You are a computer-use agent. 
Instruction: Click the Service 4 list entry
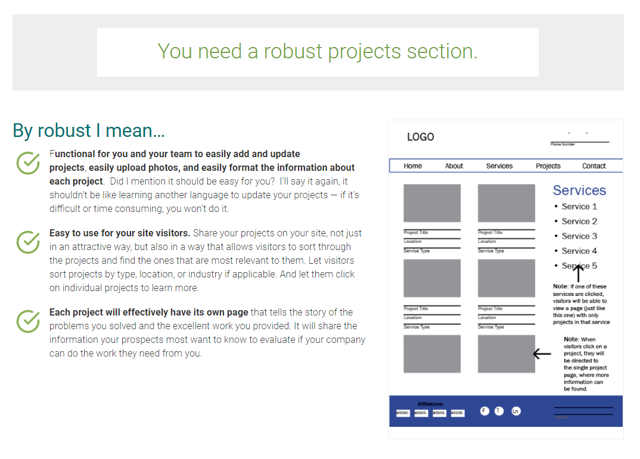pyautogui.click(x=579, y=251)
